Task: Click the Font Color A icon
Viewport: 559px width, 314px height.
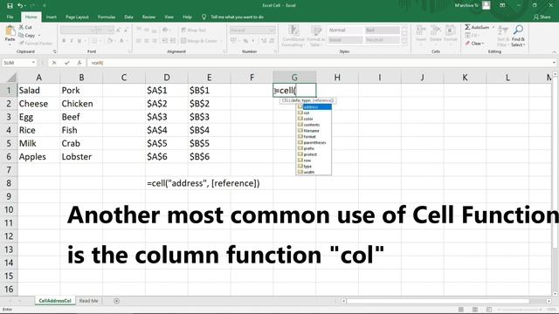Action: click(121, 41)
